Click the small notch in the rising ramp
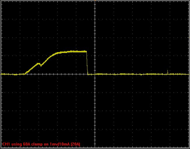This screenshot has height=149, width=190. [41, 66]
